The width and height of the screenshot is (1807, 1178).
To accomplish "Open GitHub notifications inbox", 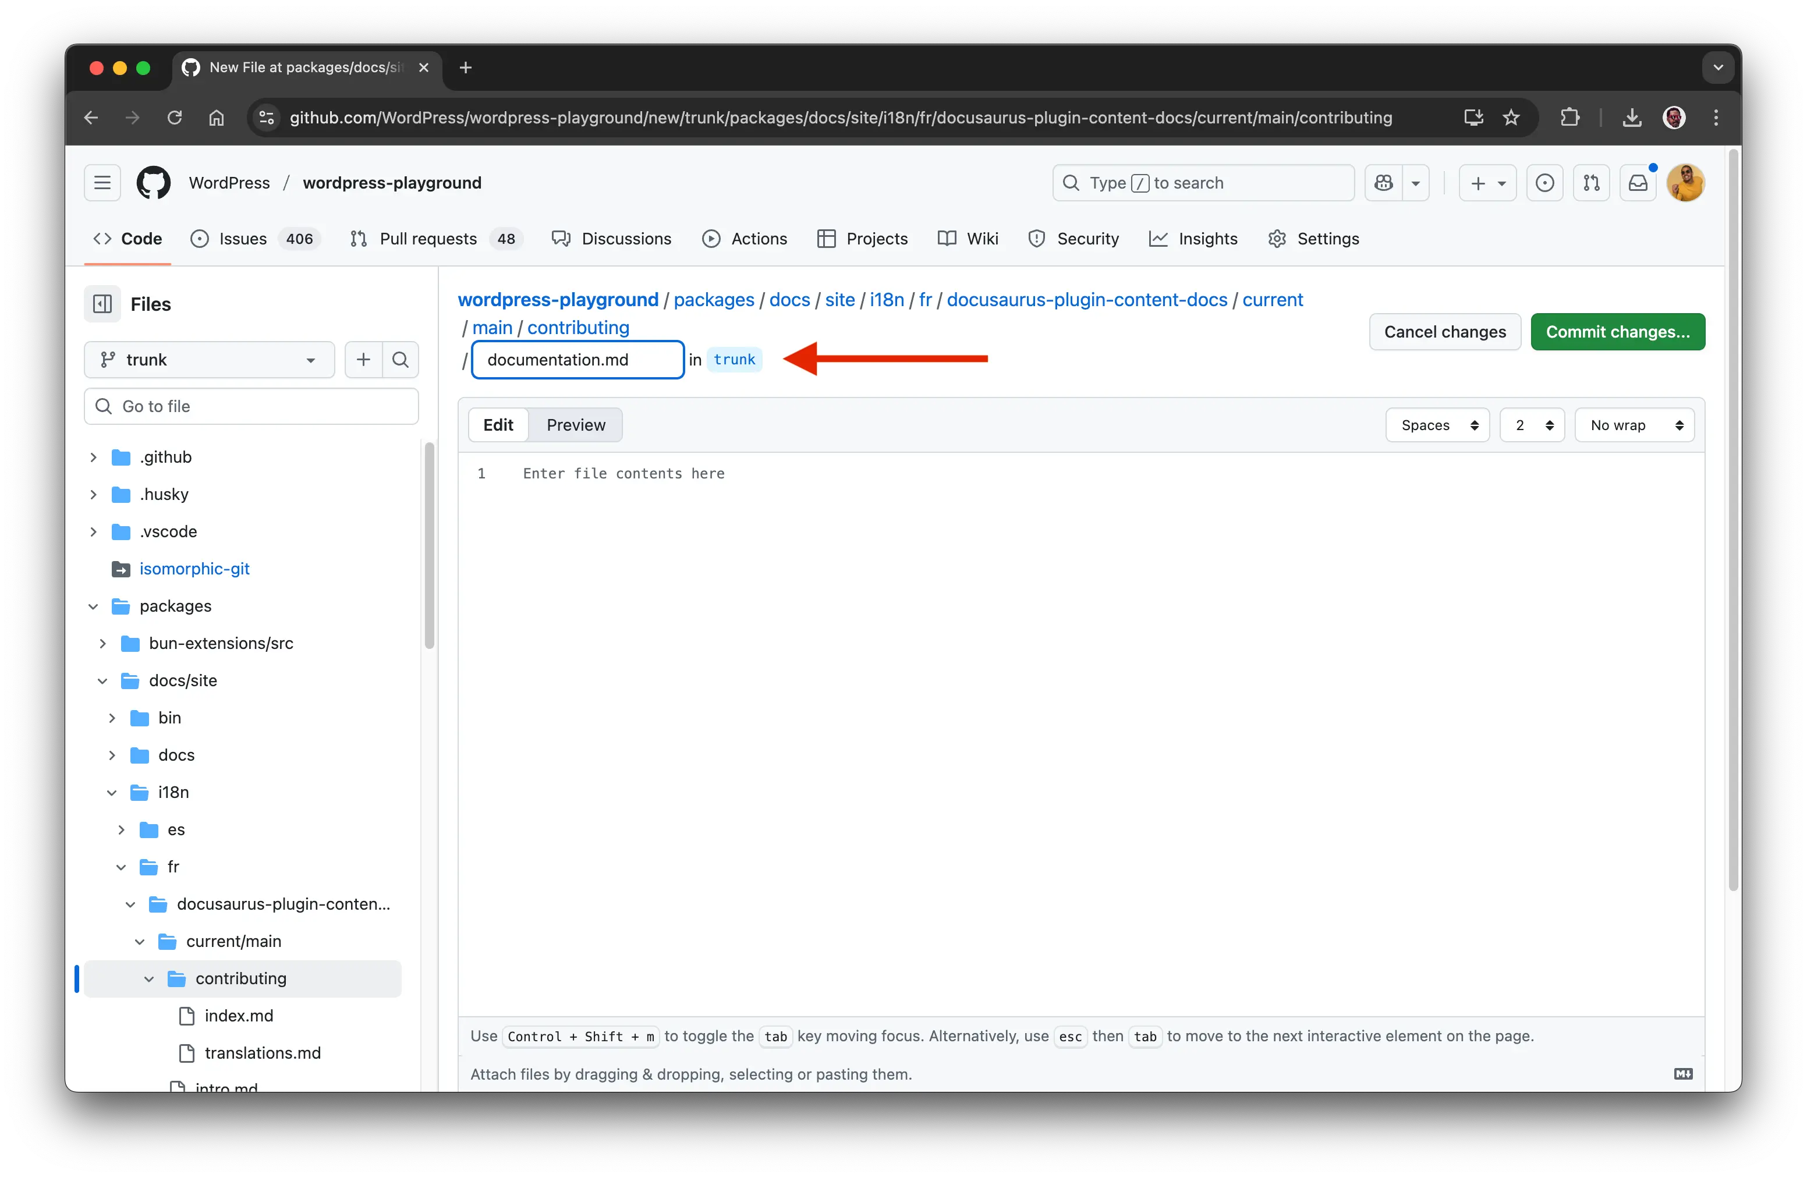I will [x=1638, y=182].
